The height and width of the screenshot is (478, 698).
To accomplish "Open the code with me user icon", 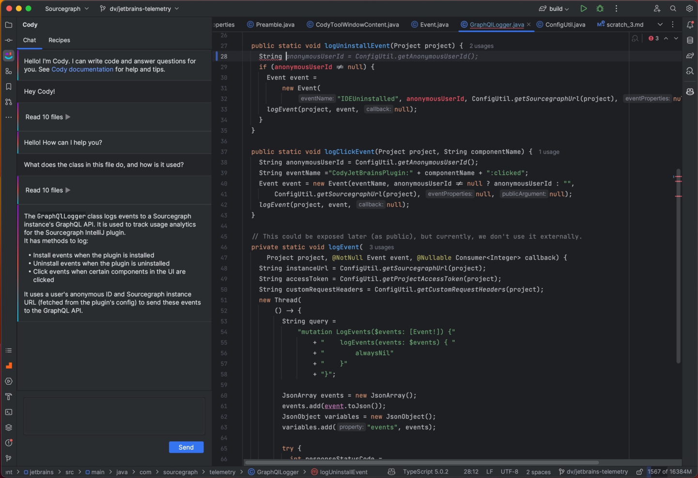I will (657, 9).
